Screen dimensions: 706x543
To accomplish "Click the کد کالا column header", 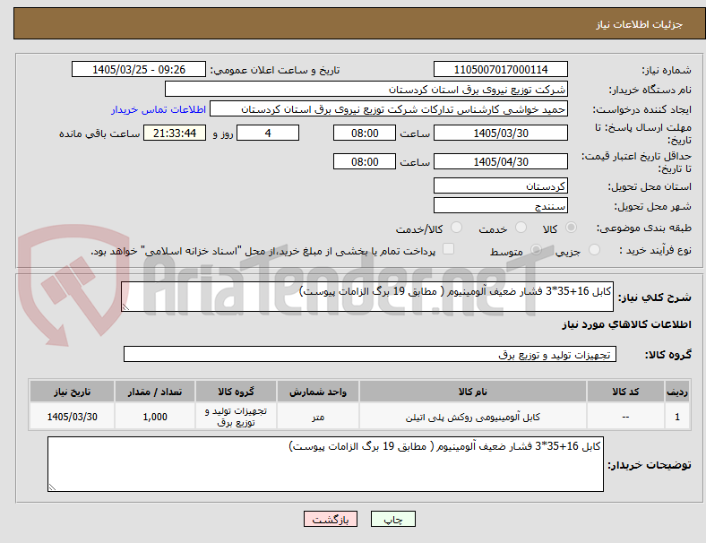I will tap(625, 392).
